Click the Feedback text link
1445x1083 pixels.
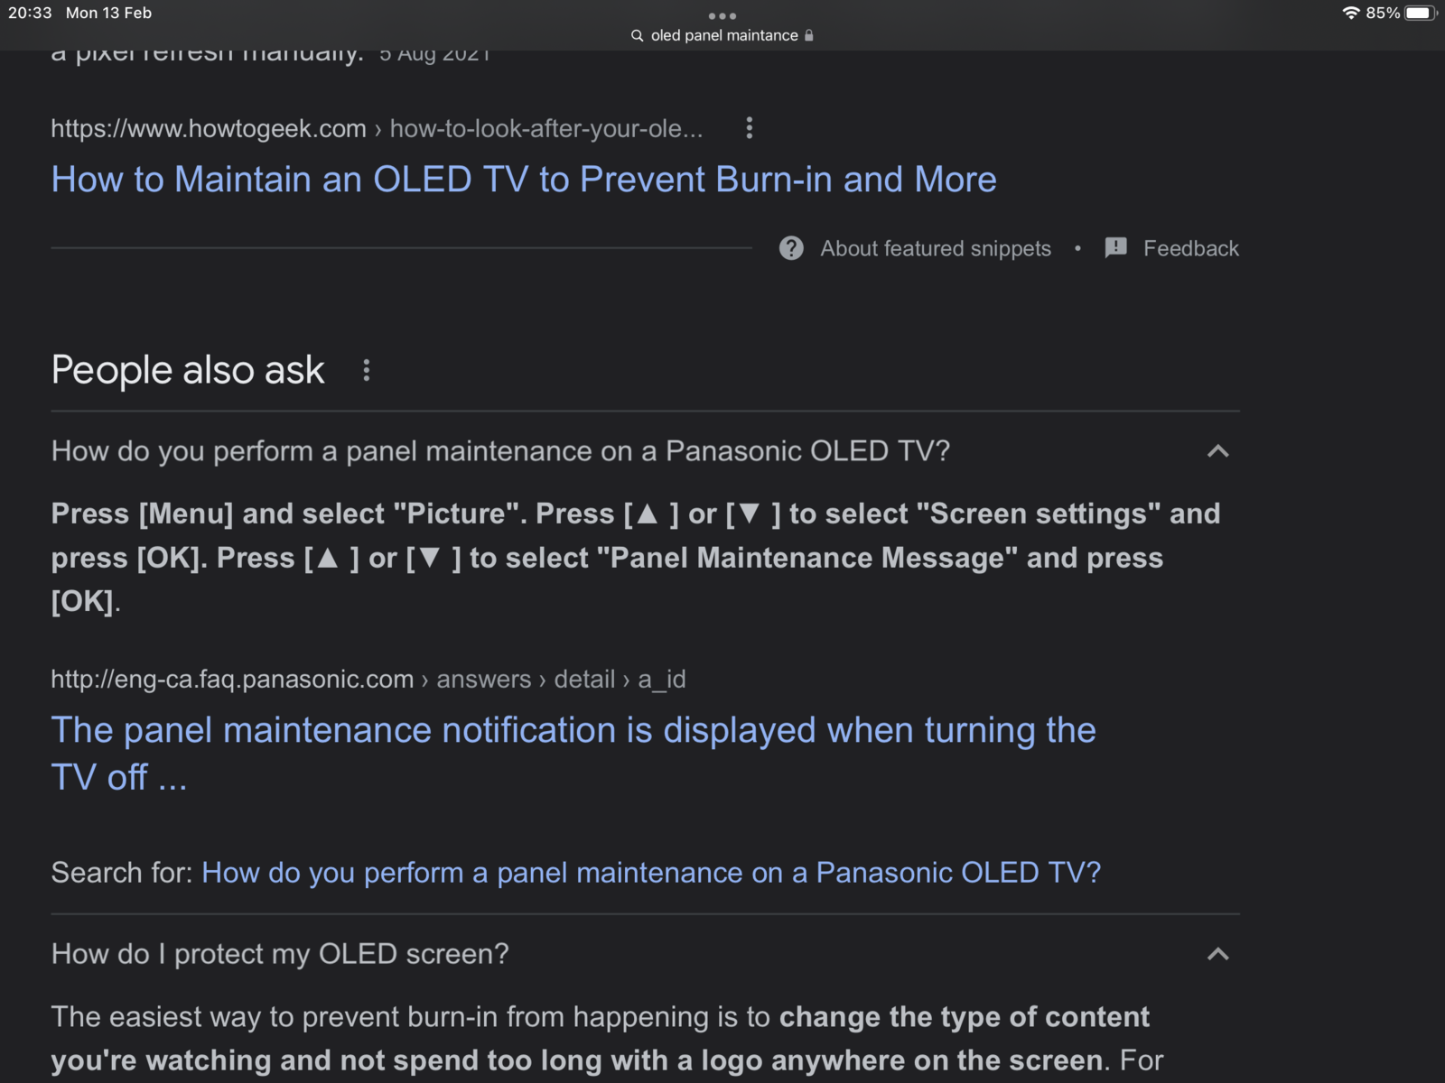coord(1190,248)
